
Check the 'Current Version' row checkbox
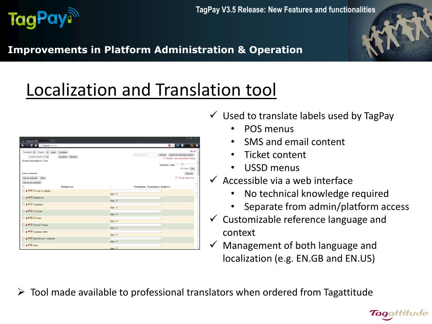click(23, 225)
